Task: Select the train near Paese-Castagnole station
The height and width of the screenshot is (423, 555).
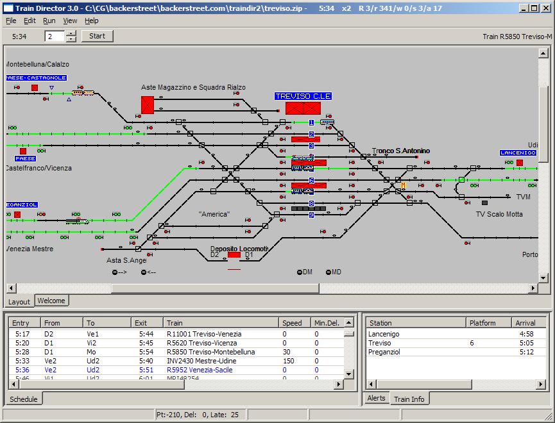Action: [83, 93]
